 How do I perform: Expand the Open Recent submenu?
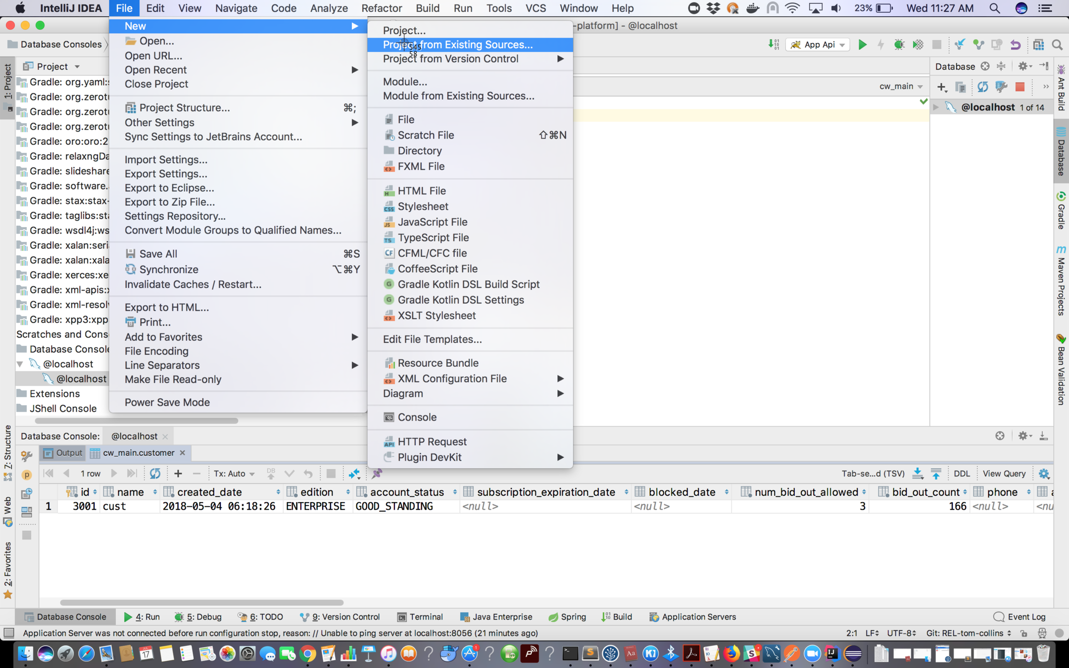[x=238, y=70]
